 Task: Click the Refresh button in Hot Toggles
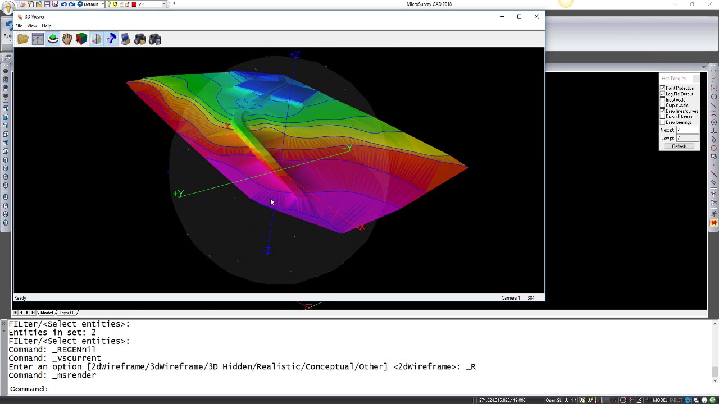tap(679, 146)
